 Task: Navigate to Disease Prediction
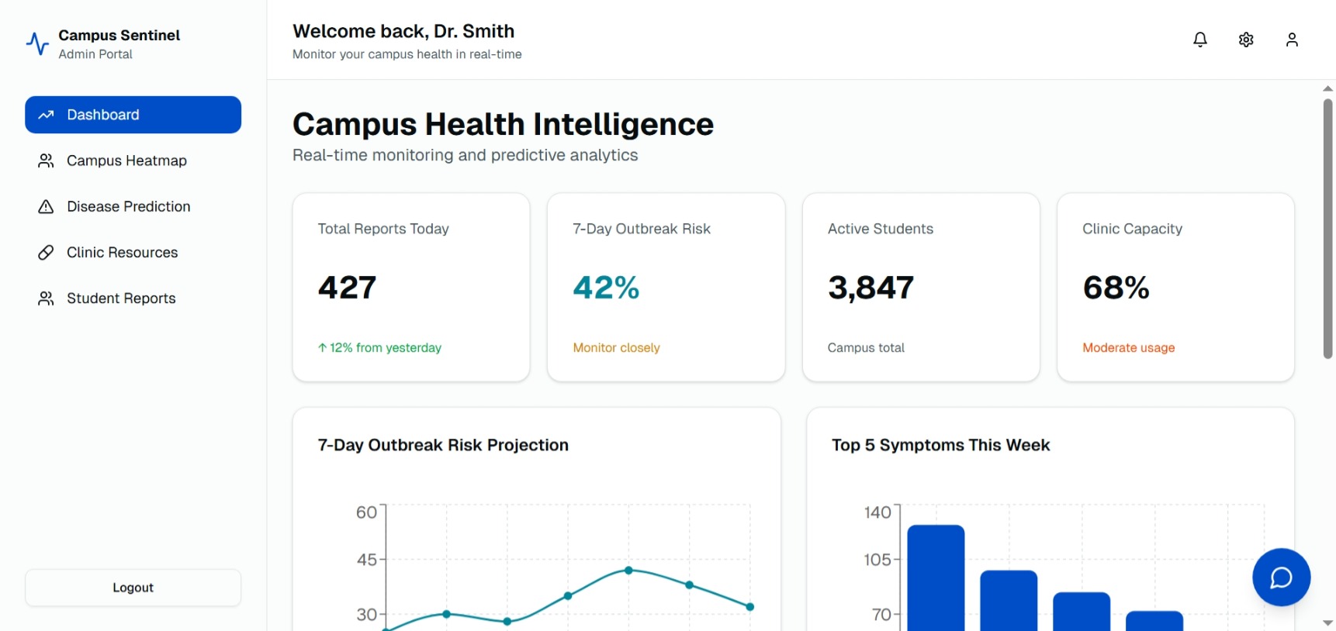click(128, 206)
